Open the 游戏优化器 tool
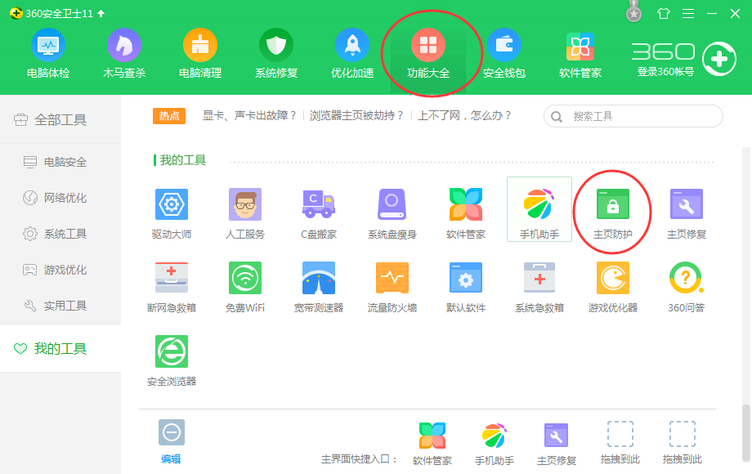This screenshot has width=752, height=474. coord(612,284)
